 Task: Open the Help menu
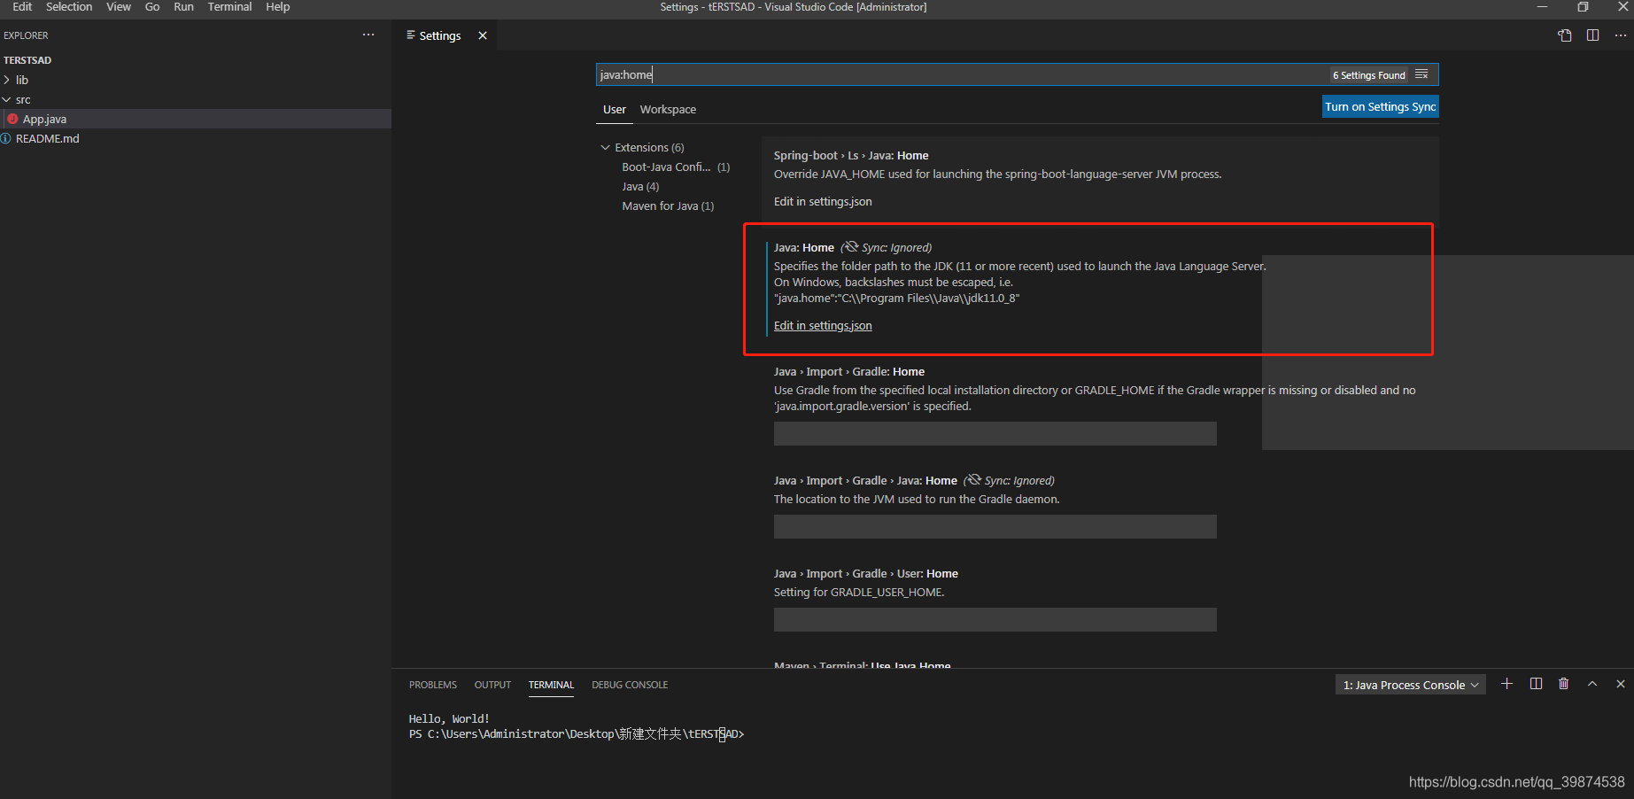tap(278, 7)
